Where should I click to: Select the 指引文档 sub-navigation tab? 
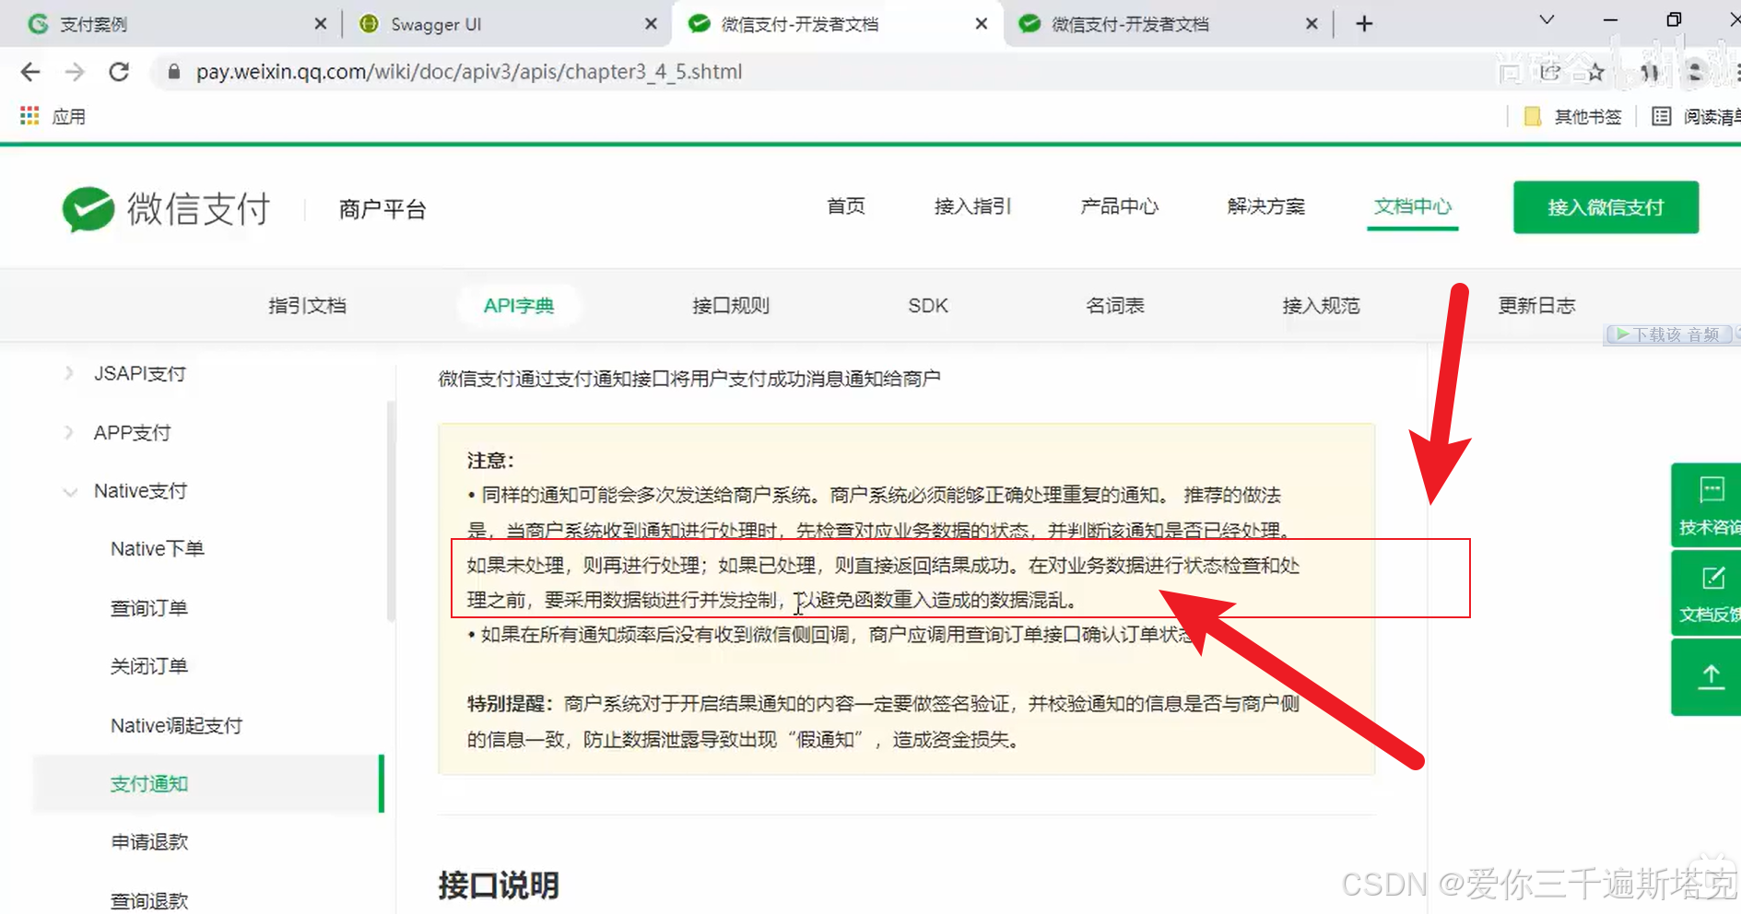tap(307, 306)
